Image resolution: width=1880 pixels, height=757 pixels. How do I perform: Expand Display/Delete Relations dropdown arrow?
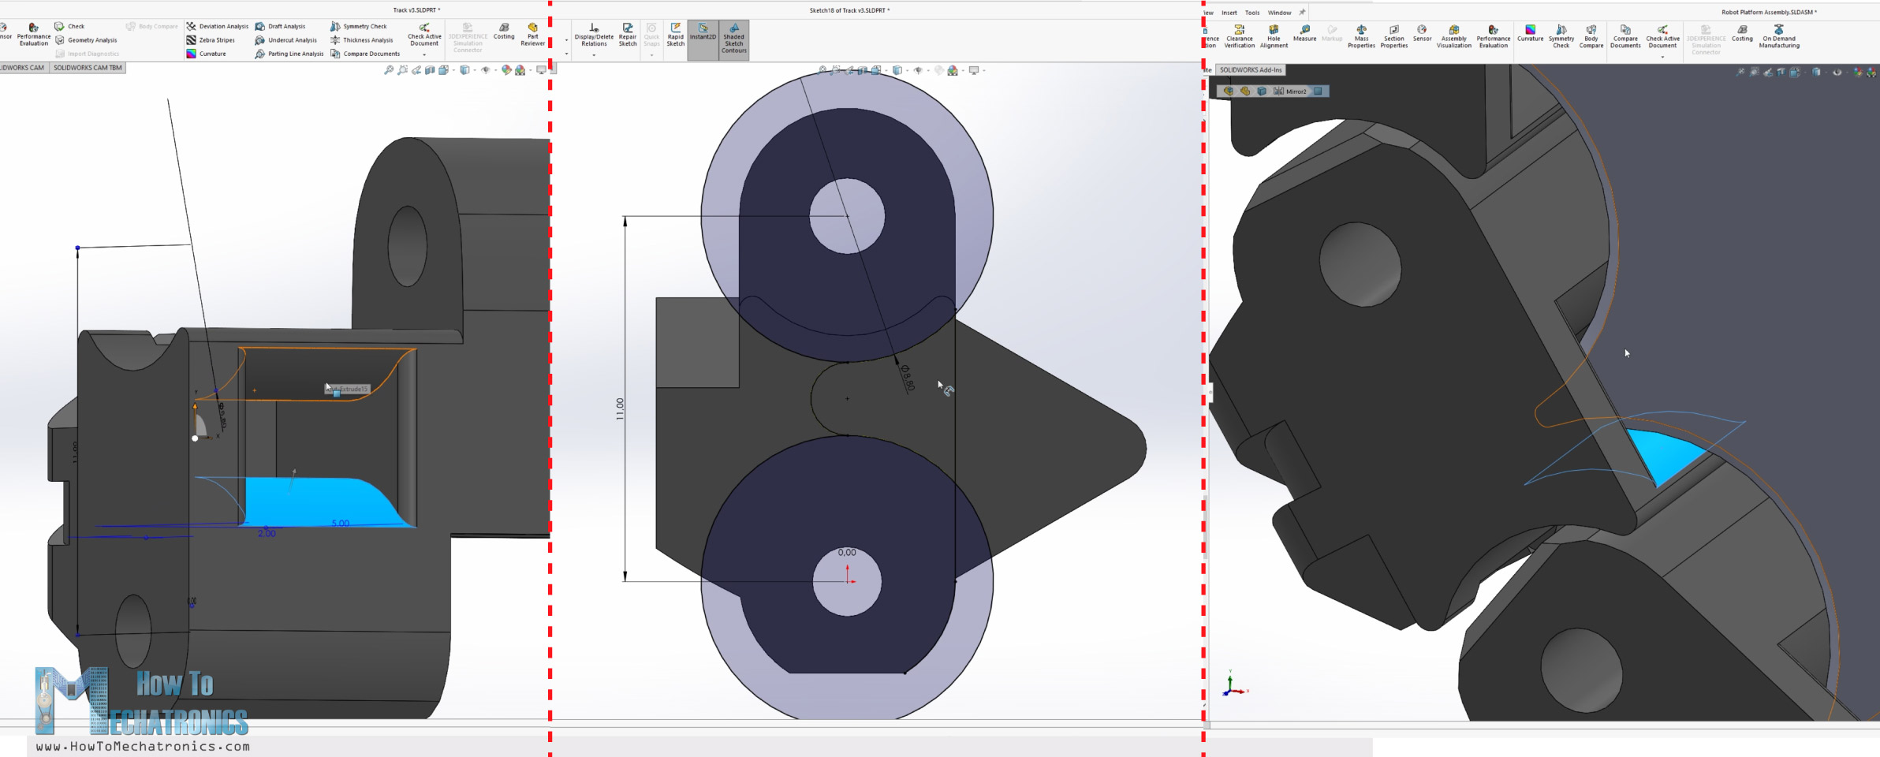[x=594, y=55]
